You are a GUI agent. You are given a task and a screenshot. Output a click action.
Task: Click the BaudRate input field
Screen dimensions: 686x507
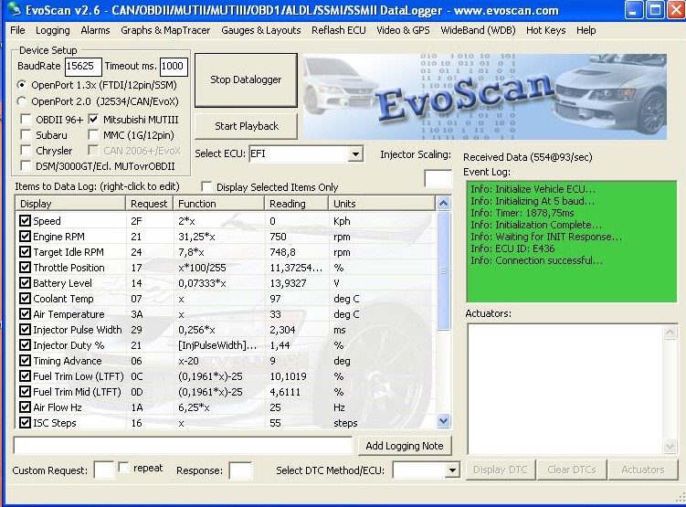(x=83, y=66)
